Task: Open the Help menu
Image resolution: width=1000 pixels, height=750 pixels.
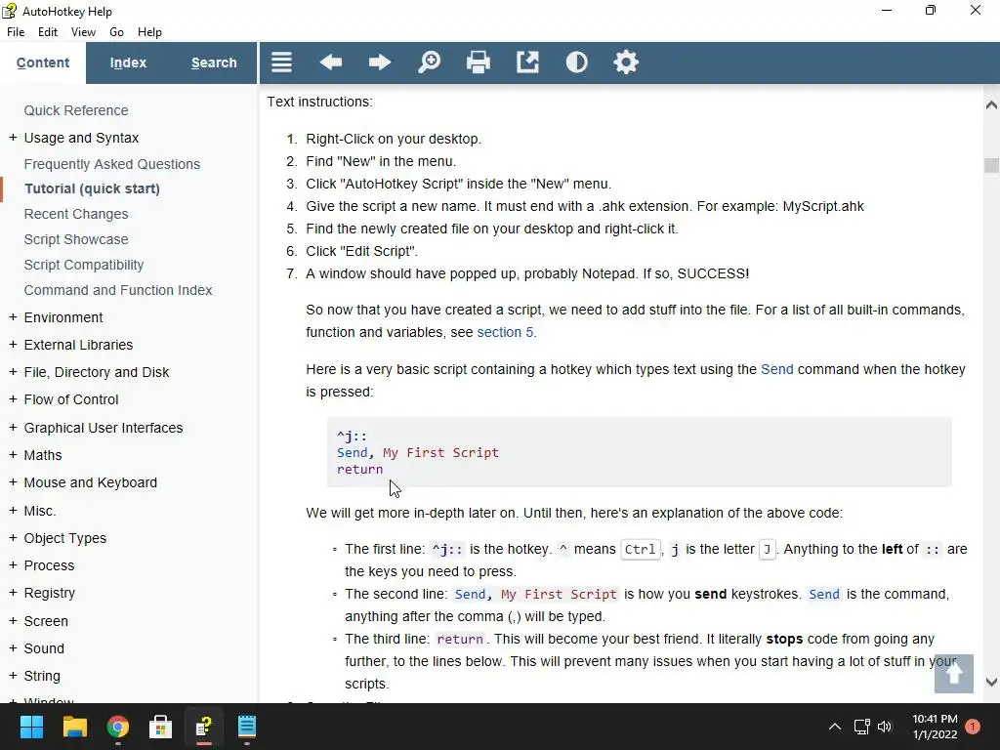Action: (x=149, y=32)
